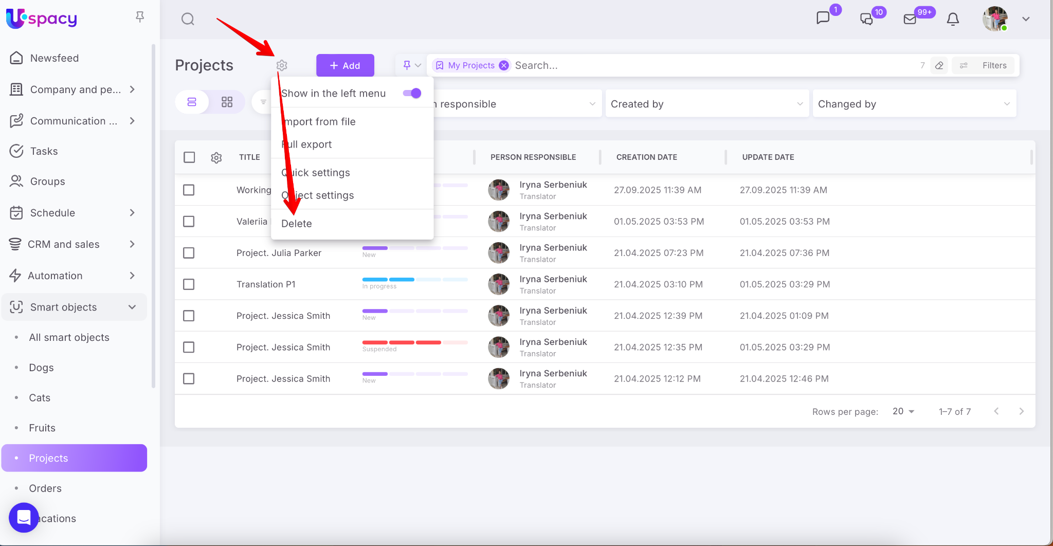Clear search with the eraser icon
1053x546 pixels.
[939, 65]
